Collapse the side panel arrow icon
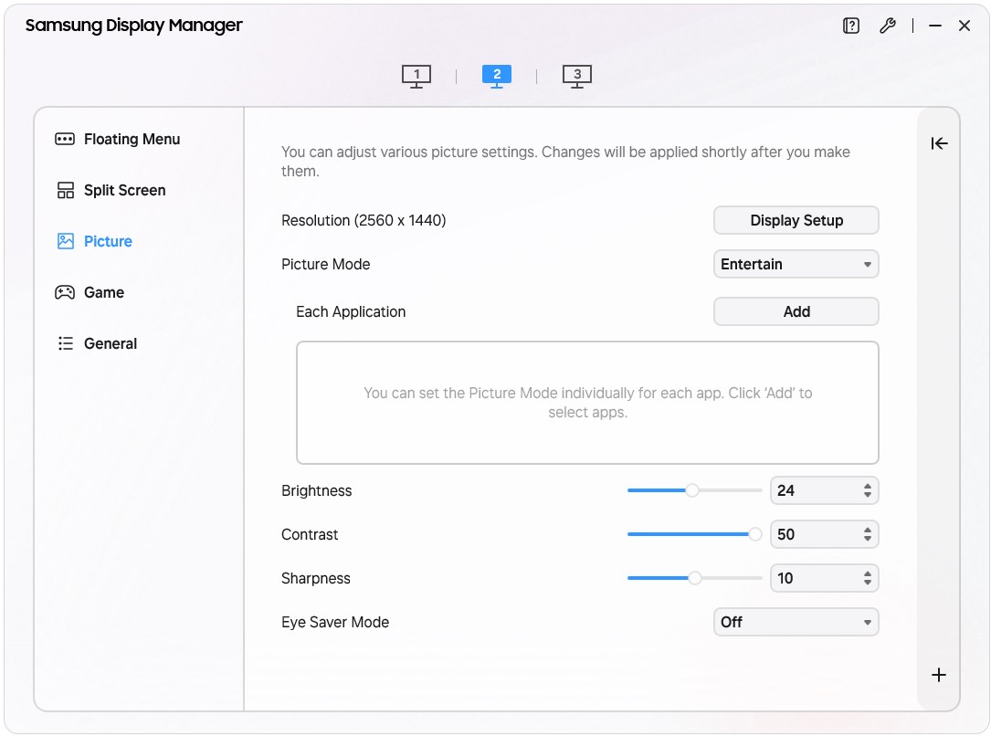 point(939,143)
